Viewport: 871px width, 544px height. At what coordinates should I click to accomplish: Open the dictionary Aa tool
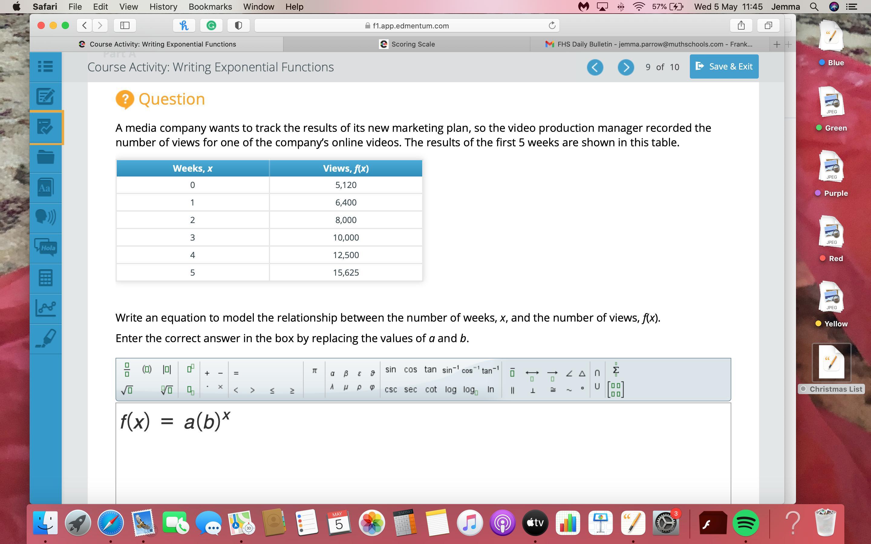point(45,187)
